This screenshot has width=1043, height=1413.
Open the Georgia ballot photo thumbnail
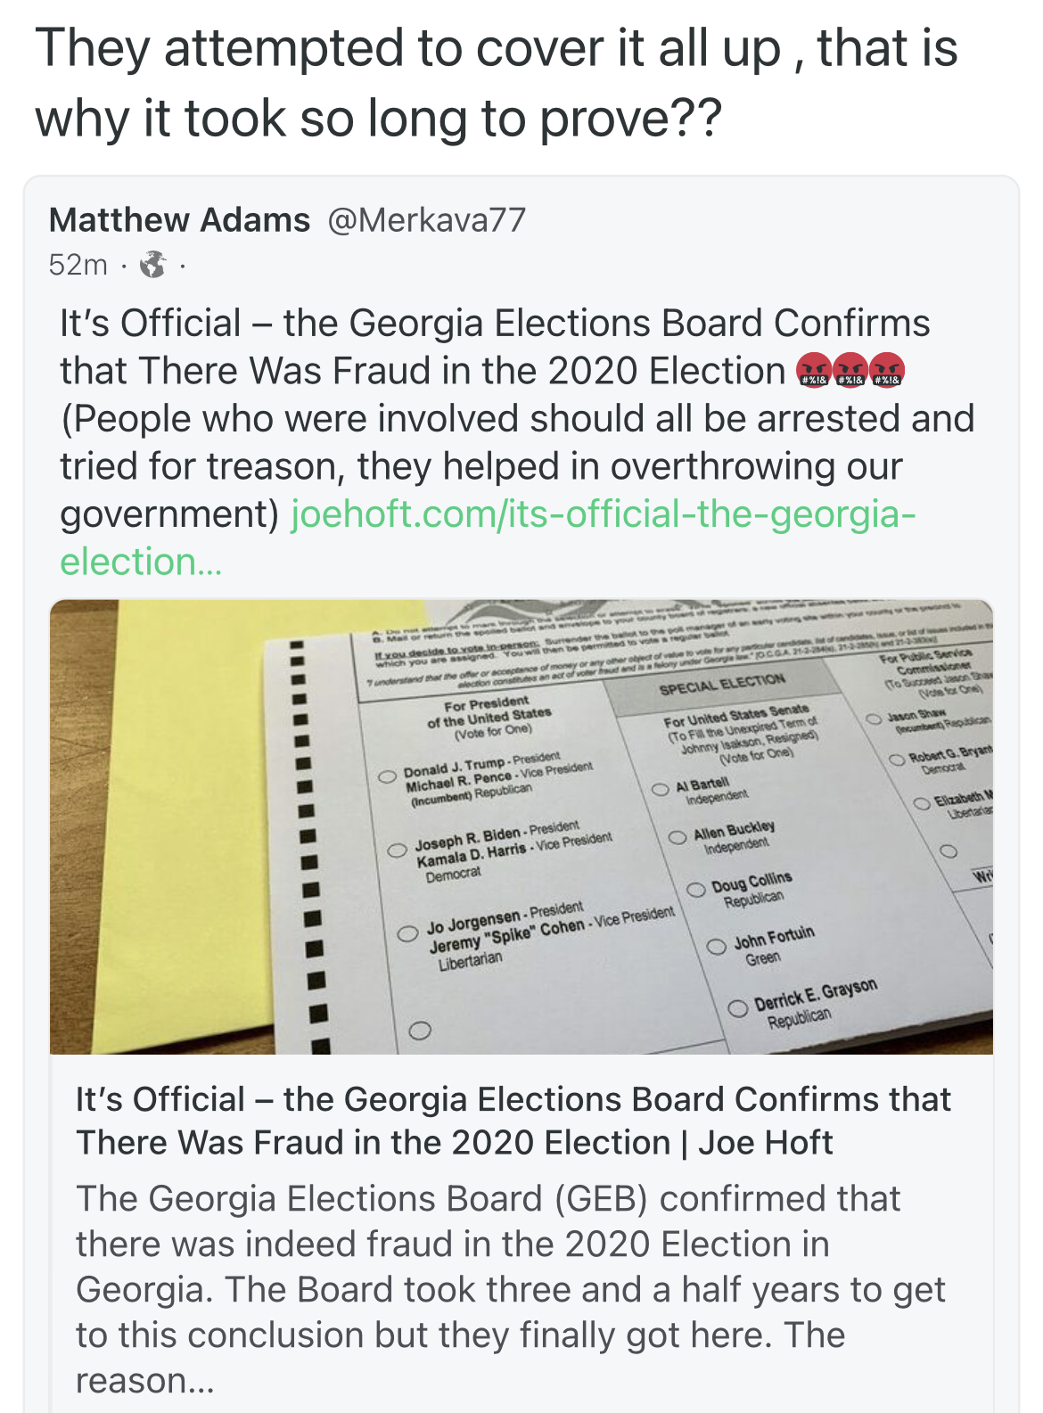521,826
